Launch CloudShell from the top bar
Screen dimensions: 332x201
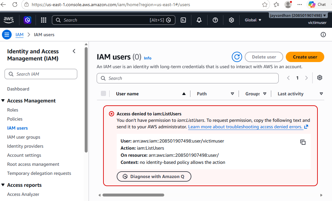[183, 20]
